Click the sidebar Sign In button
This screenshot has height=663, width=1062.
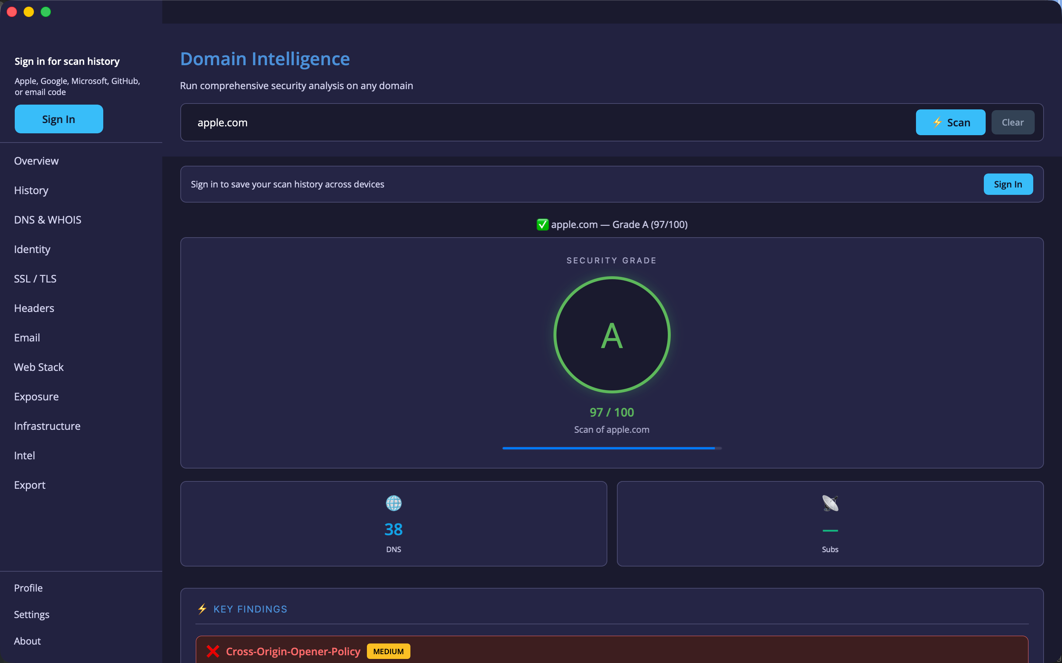(59, 119)
